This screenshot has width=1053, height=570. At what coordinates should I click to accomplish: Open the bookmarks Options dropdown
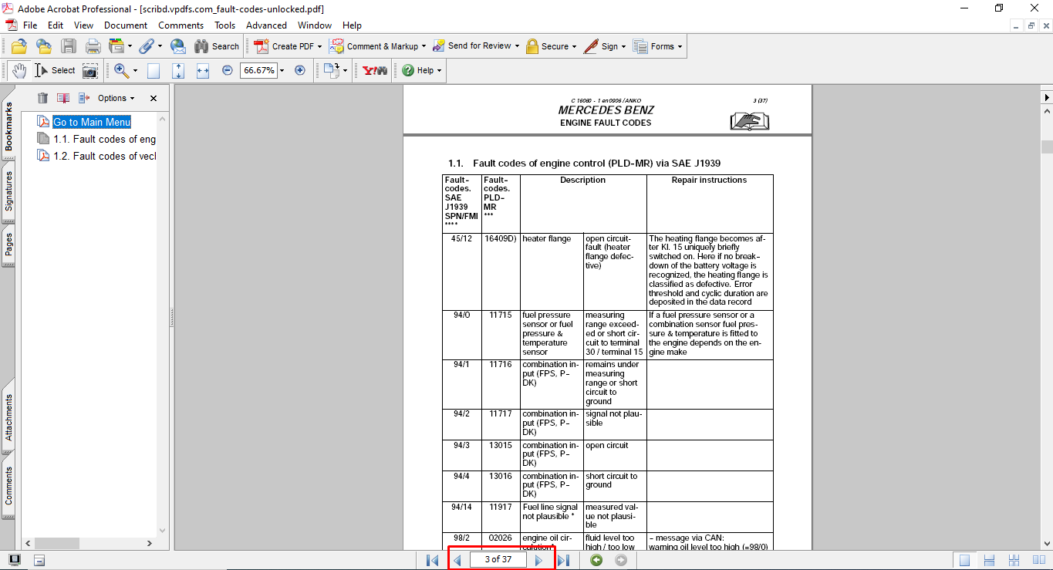click(116, 98)
